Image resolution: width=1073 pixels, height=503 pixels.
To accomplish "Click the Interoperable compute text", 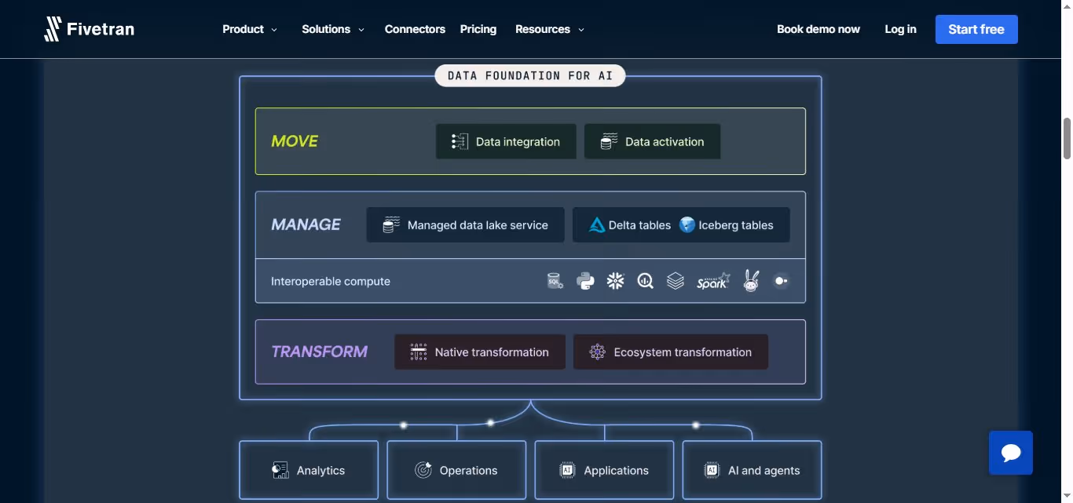I will point(331,281).
